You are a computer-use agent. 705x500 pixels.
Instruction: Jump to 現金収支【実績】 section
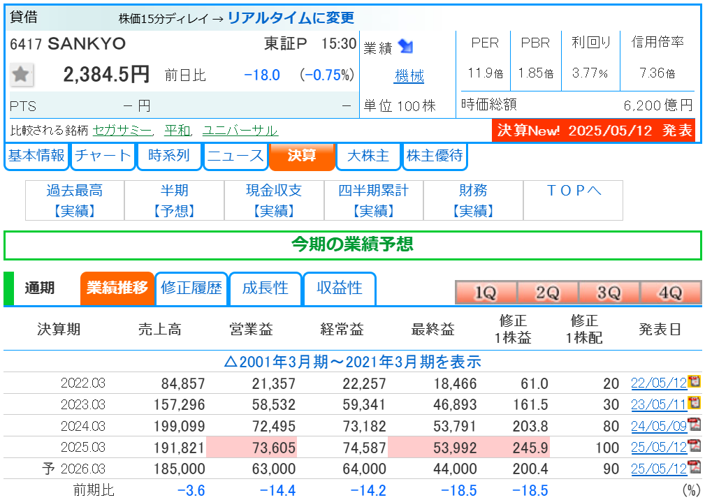point(274,200)
